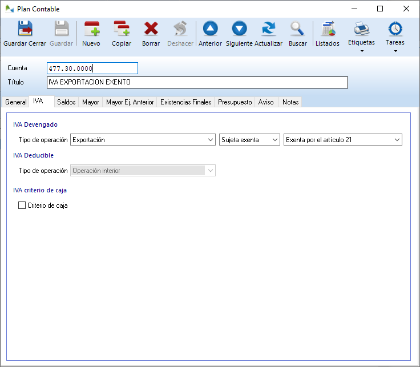Image resolution: width=420 pixels, height=367 pixels.
Task: Switch to the General tab
Action: [x=16, y=102]
